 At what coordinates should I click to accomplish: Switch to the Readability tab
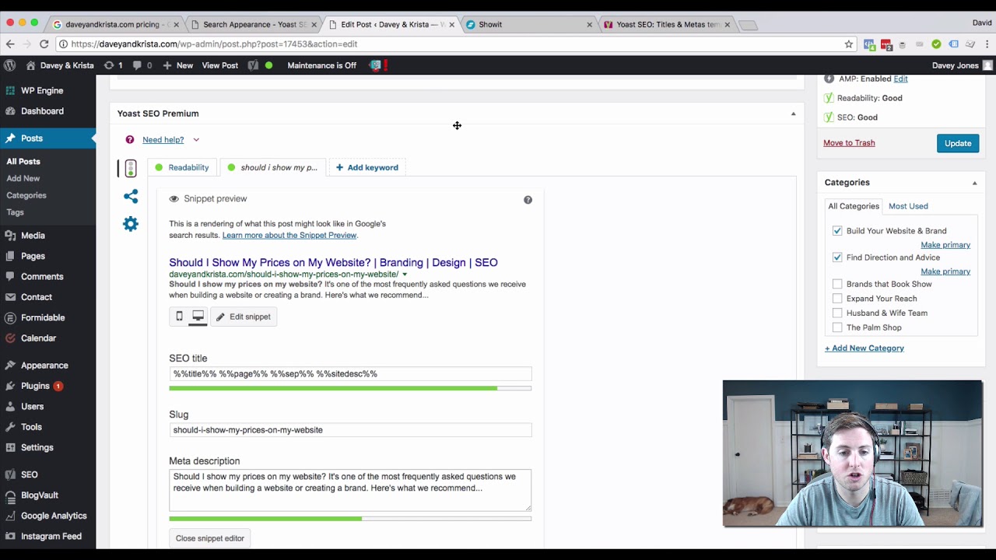pos(182,167)
